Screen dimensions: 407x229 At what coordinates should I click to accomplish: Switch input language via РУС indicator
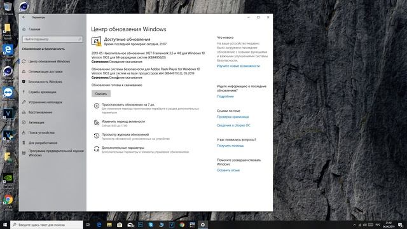click(x=378, y=225)
